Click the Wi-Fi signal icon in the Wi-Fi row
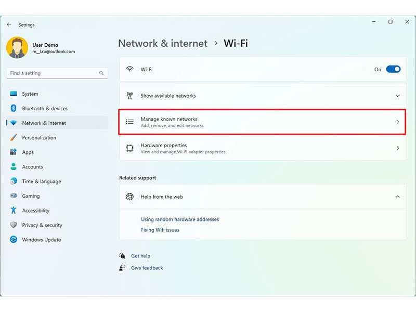Viewport: 416px width, 312px height. [x=129, y=69]
